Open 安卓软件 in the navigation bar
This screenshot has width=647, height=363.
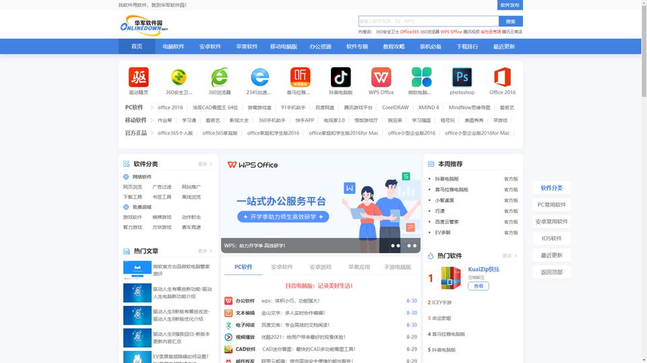pos(210,46)
